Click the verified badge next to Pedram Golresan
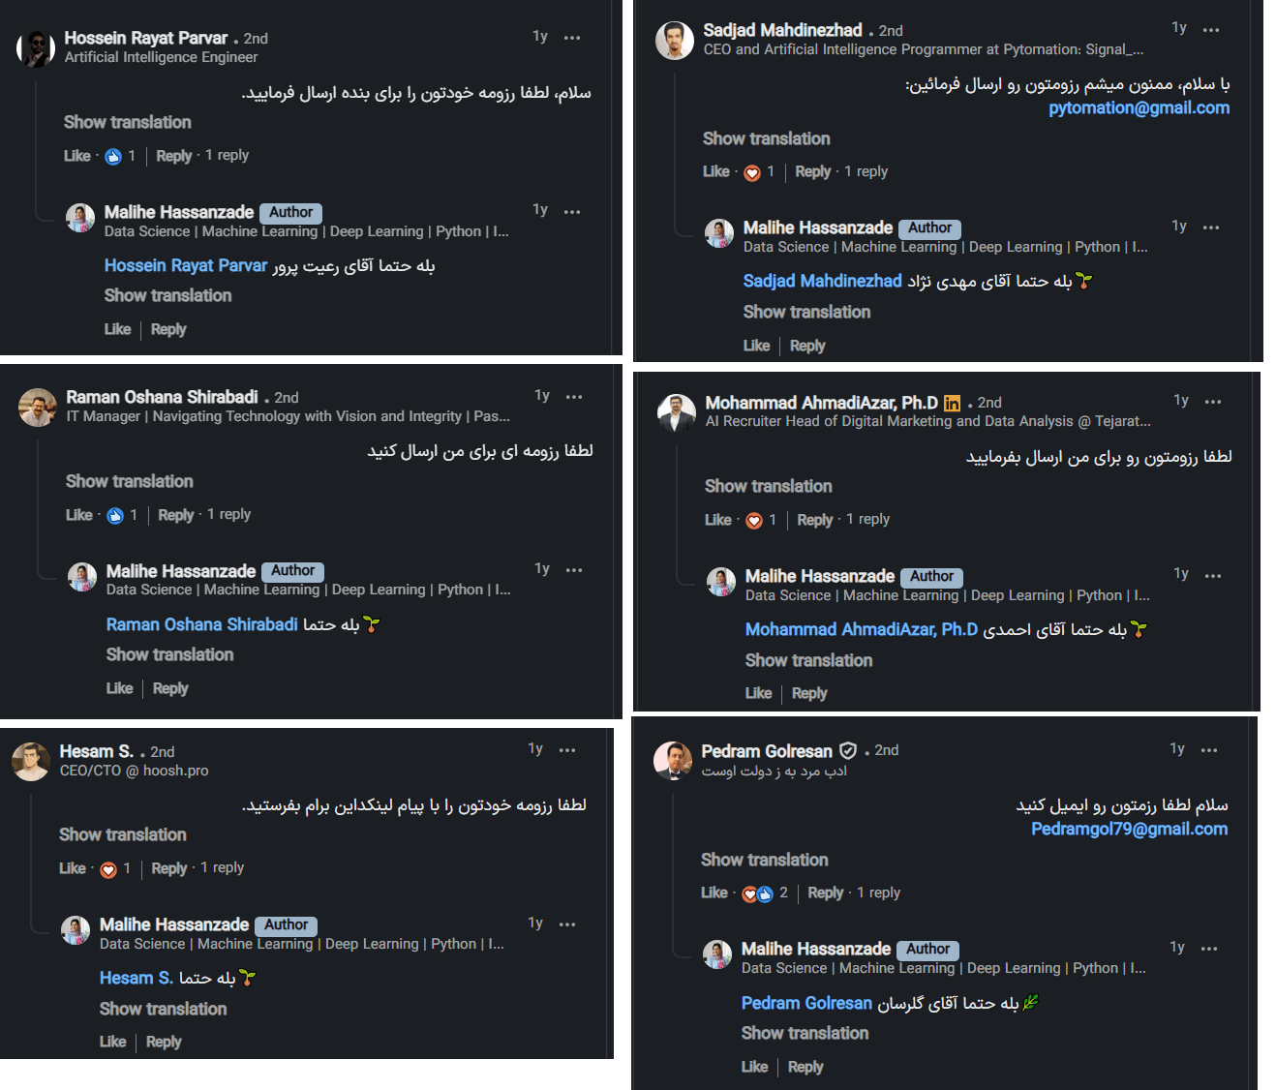Image resolution: width=1276 pixels, height=1090 pixels. point(848,750)
